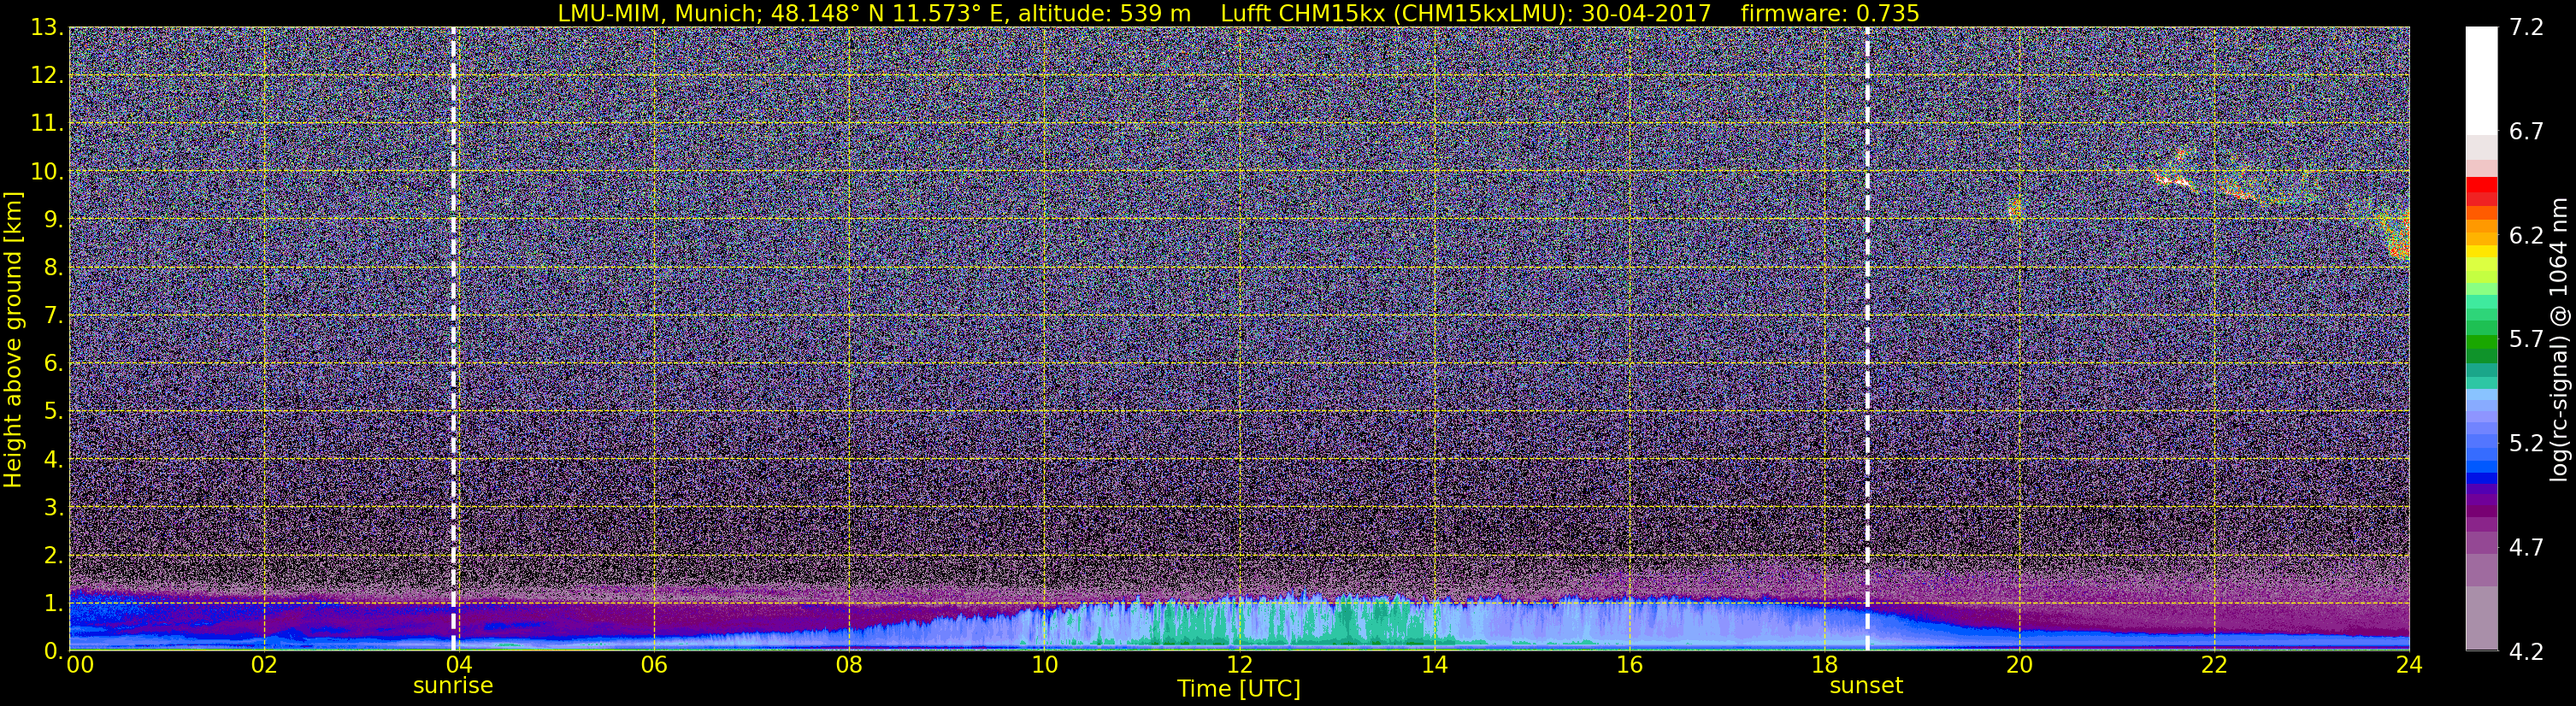Click the 'sunrise' label below the time axis
The height and width of the screenshot is (706, 2576).
tap(453, 686)
